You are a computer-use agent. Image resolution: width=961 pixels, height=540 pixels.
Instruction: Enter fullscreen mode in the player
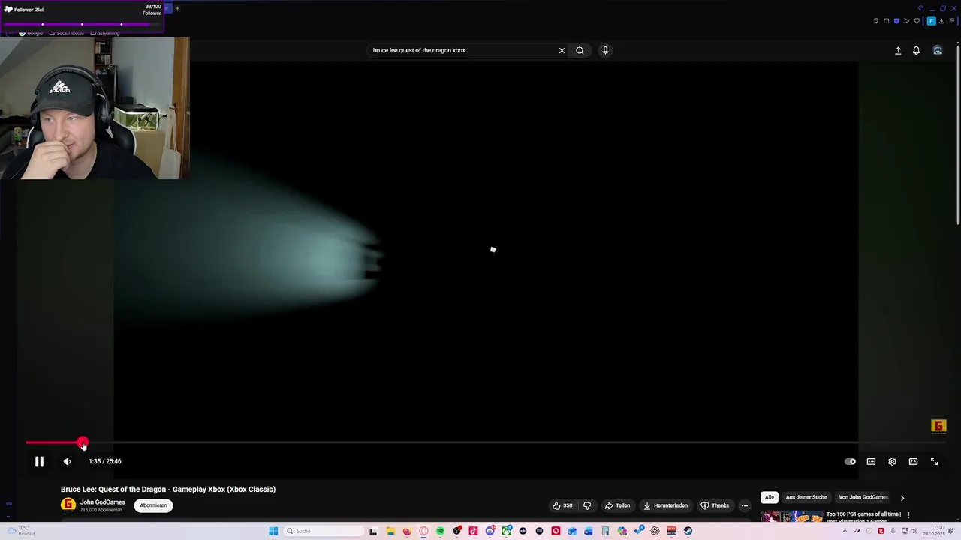point(934,461)
